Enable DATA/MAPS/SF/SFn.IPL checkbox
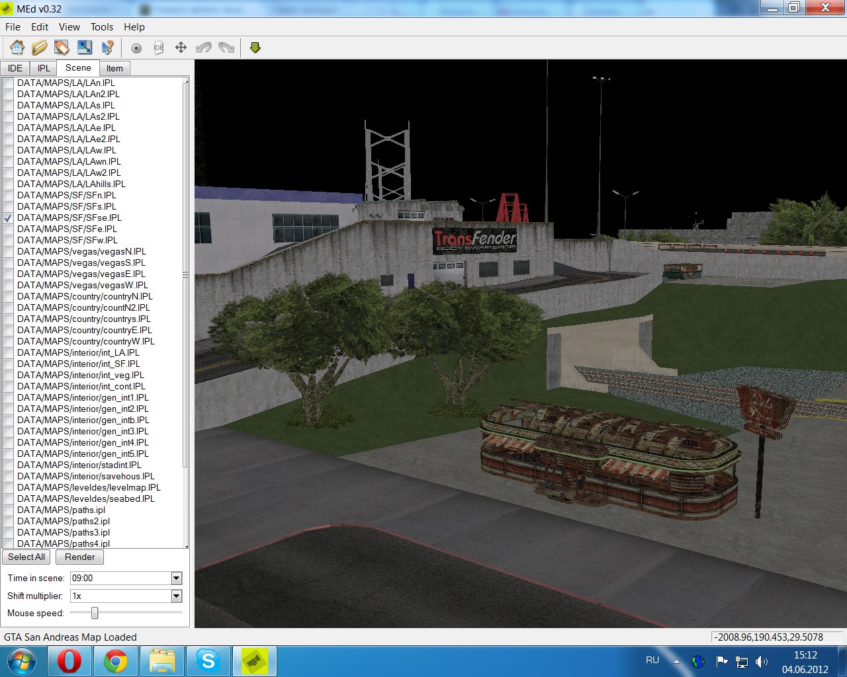The width and height of the screenshot is (847, 677). click(x=8, y=195)
